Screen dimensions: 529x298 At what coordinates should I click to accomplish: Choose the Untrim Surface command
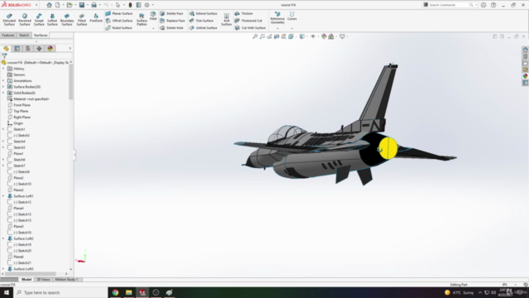pos(203,27)
